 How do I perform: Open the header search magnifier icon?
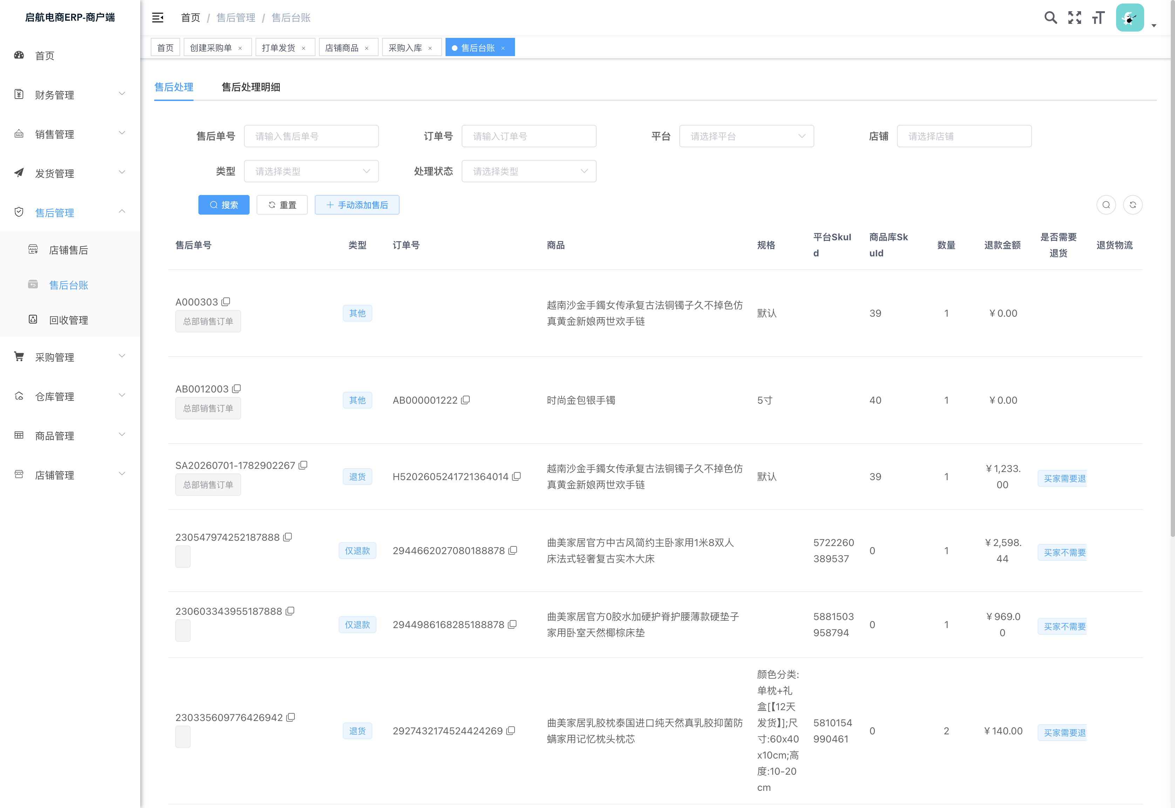[x=1051, y=18]
